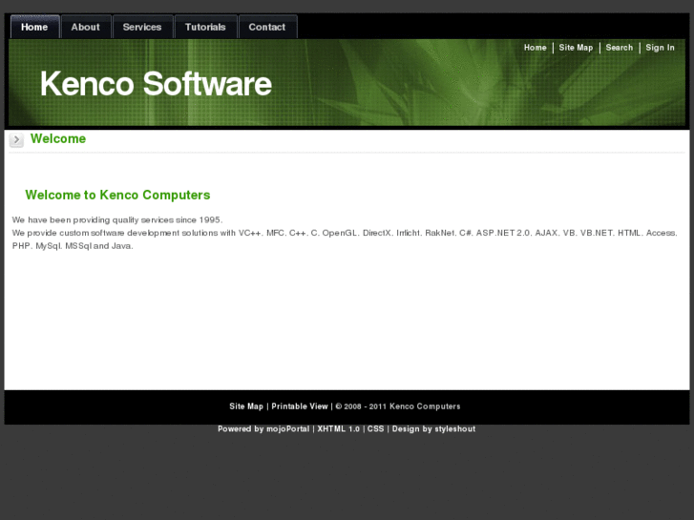Click the CSS validation link
Viewport: 694px width, 520px height.
coord(376,428)
